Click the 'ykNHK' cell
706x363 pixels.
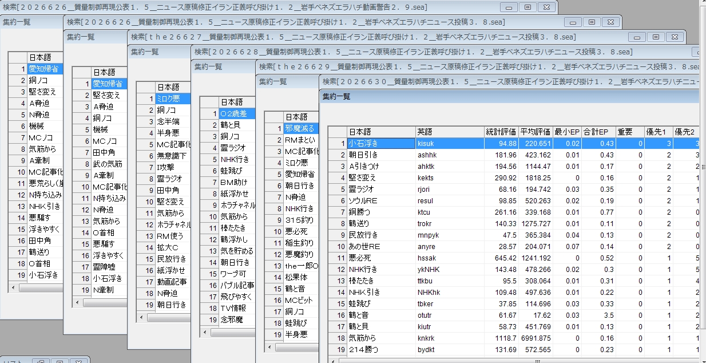tap(449, 269)
